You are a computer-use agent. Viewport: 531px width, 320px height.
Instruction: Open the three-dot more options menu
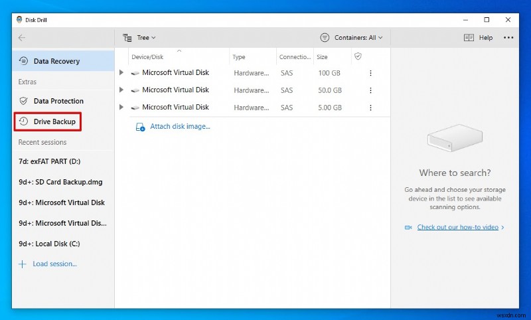[508, 38]
